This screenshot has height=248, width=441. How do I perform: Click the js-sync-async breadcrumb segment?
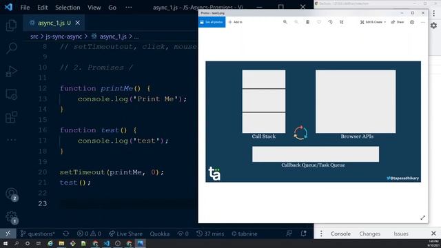pos(64,37)
